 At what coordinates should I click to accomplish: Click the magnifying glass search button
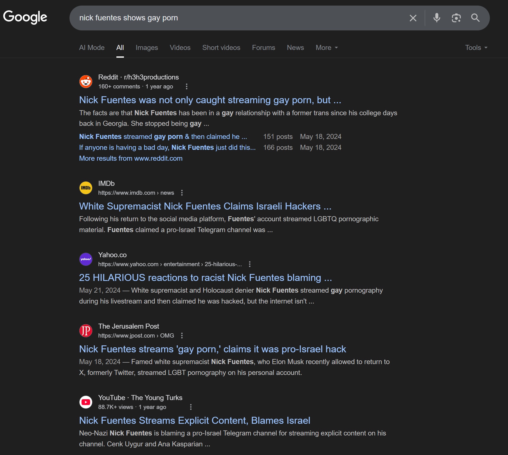[x=475, y=18]
